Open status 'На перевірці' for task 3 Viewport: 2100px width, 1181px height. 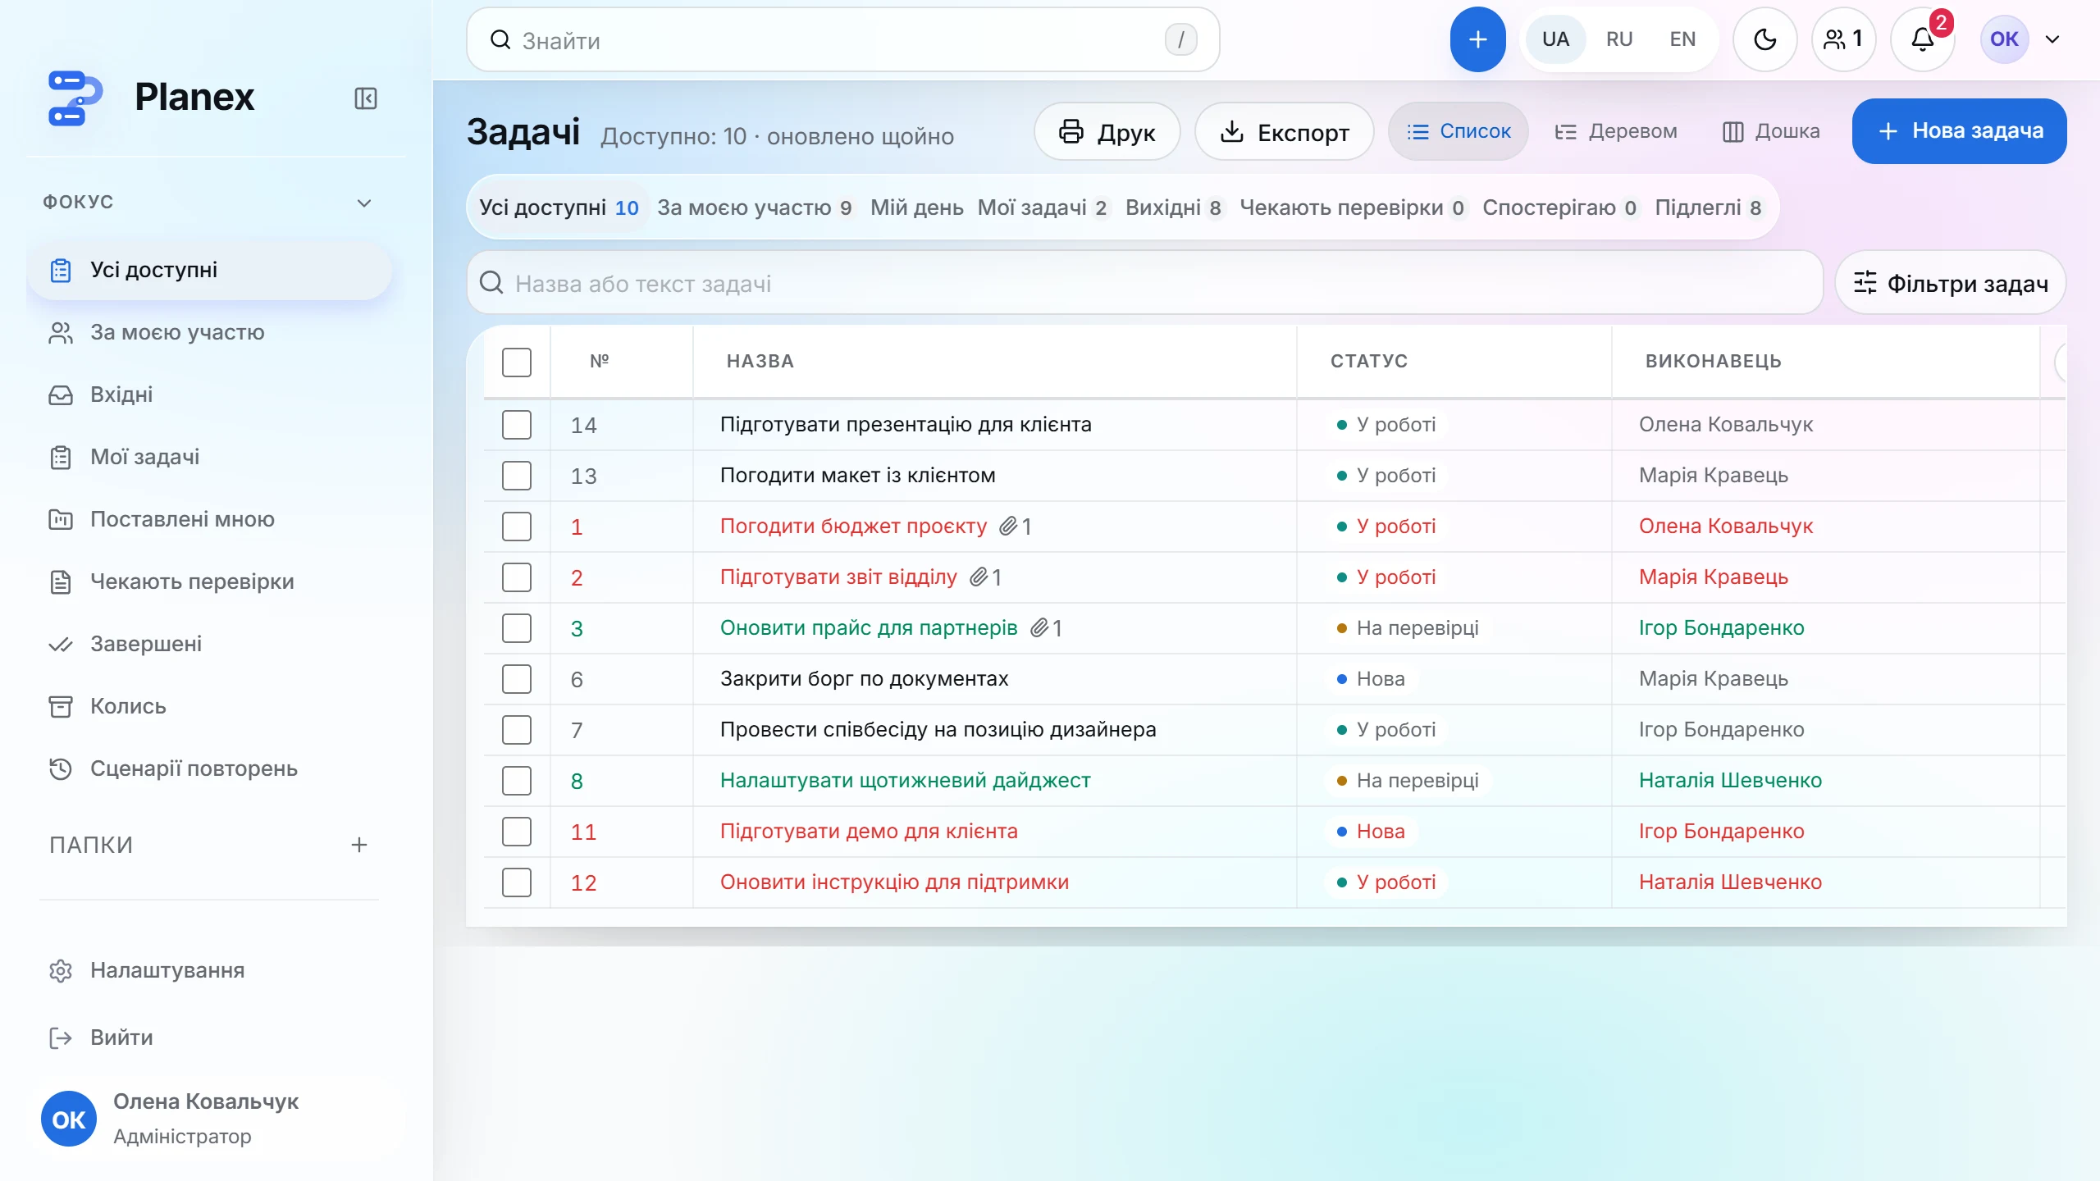tap(1408, 628)
